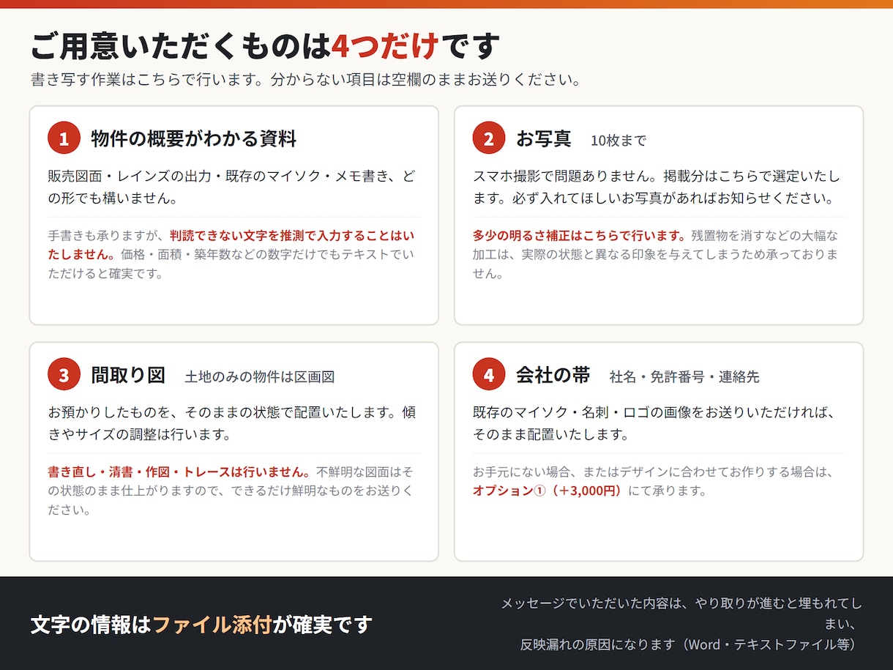Select card title お写真
Image resolution: width=893 pixels, height=670 pixels.
[x=544, y=138]
